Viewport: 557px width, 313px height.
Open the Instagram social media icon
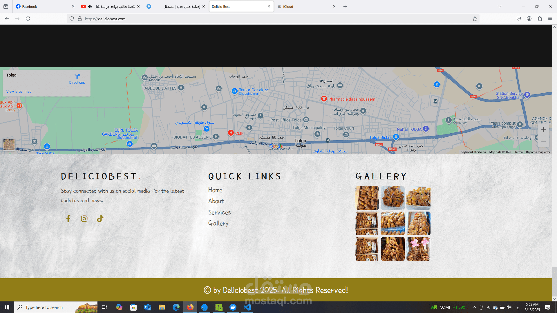84,219
